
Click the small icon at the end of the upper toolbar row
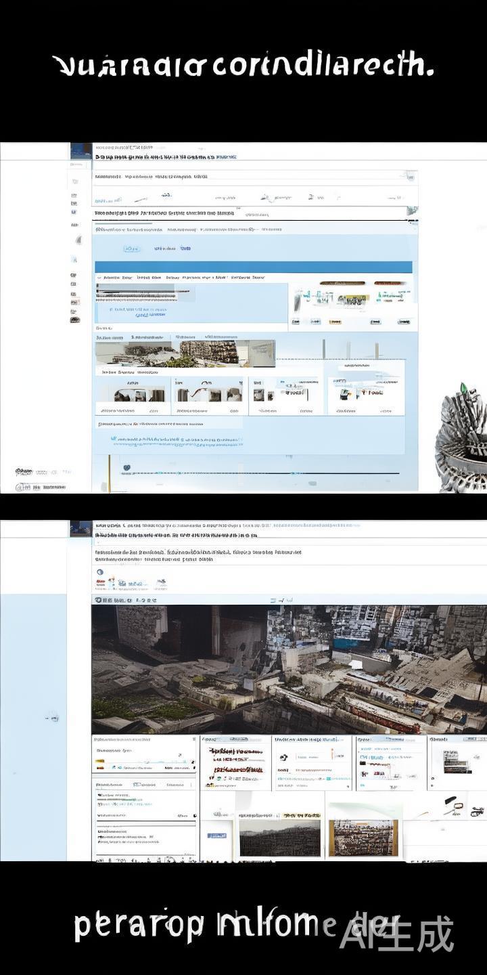(411, 176)
